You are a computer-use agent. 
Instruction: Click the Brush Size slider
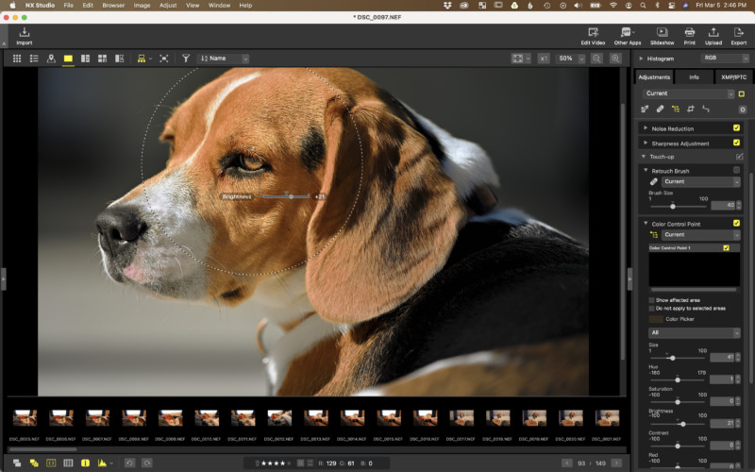coord(678,207)
